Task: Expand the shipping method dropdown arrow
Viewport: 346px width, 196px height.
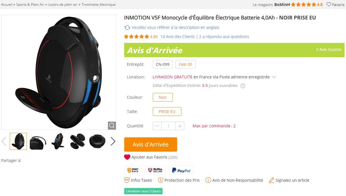Action: [x=274, y=77]
